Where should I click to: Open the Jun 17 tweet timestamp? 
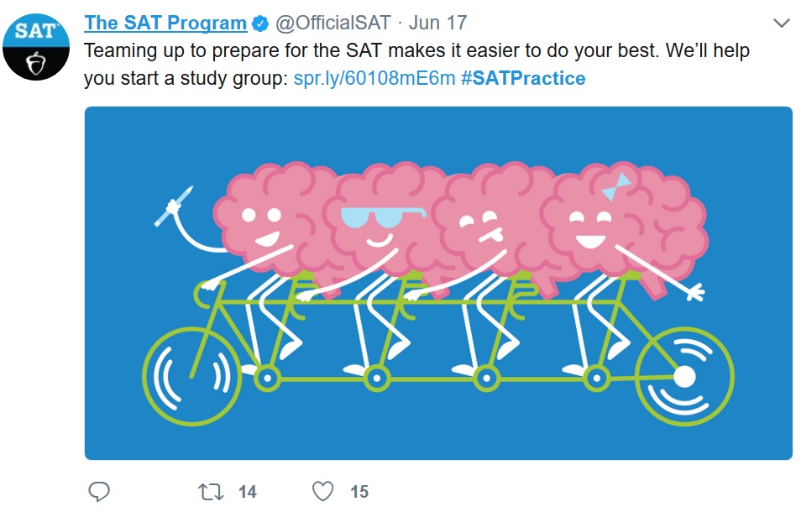[437, 23]
